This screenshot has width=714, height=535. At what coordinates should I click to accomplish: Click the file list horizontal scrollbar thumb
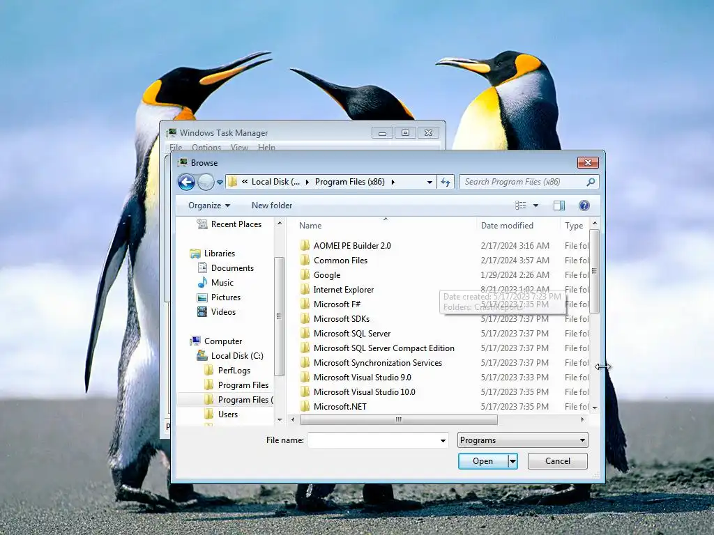click(398, 420)
